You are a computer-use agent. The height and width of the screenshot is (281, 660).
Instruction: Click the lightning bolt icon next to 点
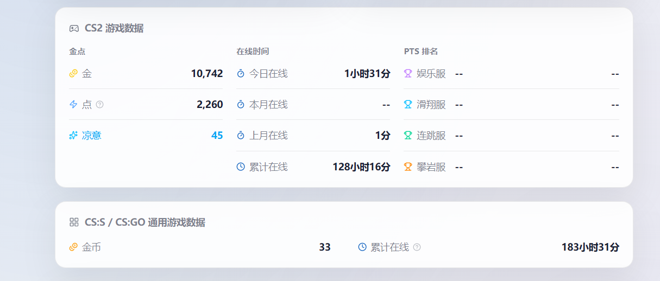coord(74,104)
